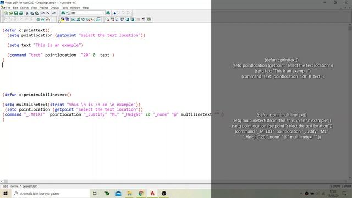
Task: Show last break source
Action: tap(48, 19)
